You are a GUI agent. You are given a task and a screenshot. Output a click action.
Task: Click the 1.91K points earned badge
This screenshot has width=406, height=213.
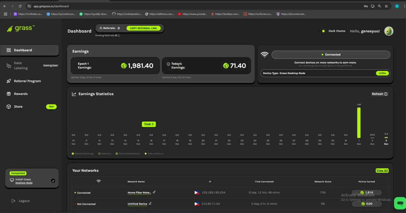coord(367,192)
